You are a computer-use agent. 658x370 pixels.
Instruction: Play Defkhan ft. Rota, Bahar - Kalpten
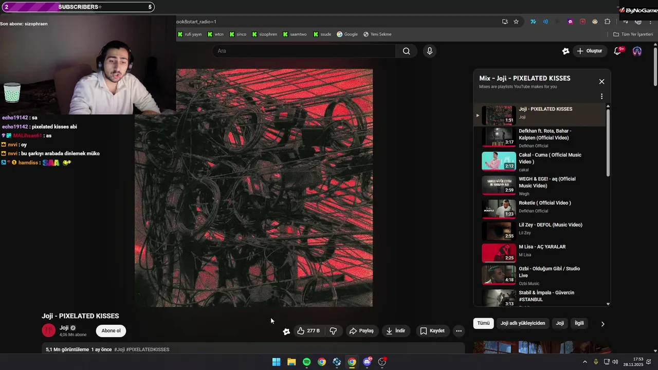(539, 137)
